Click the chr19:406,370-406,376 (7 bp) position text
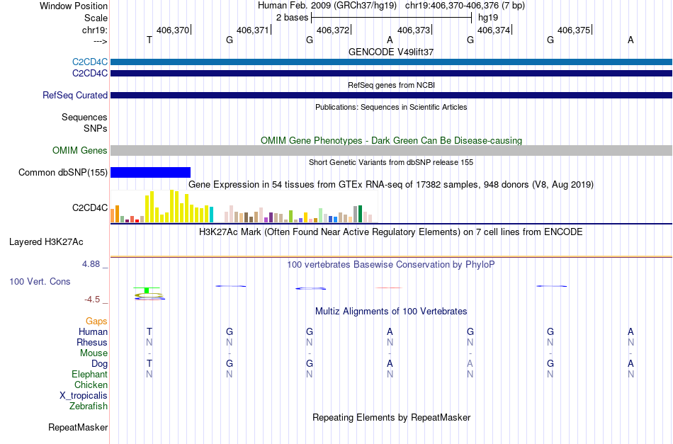Image resolution: width=673 pixels, height=444 pixels. point(465,6)
